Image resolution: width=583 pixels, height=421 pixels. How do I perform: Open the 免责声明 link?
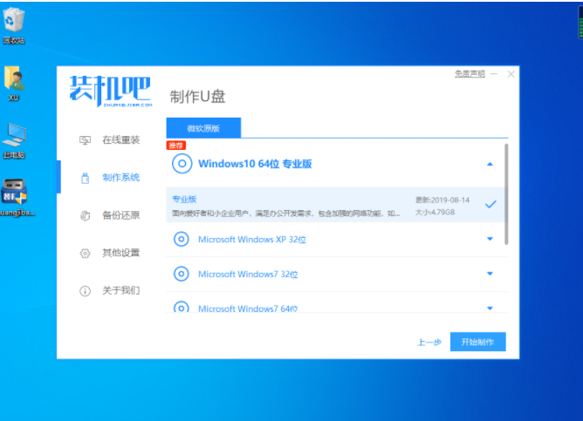pos(470,74)
